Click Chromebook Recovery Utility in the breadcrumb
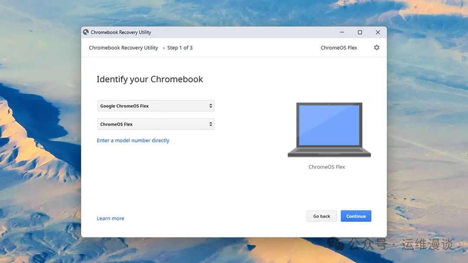468x263 pixels. pyautogui.click(x=123, y=48)
